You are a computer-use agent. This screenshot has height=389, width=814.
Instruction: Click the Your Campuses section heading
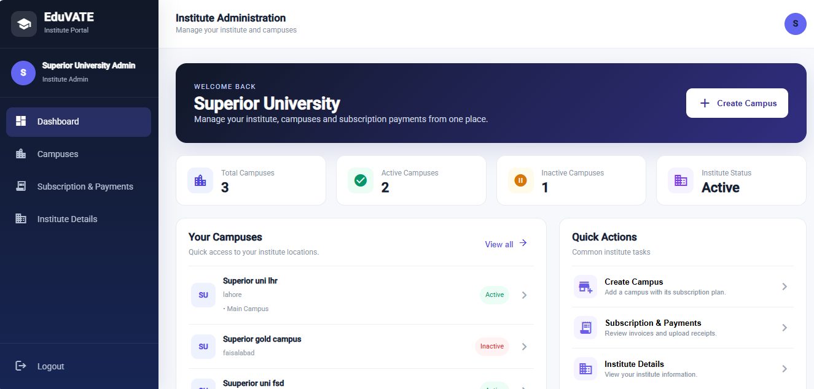coord(225,237)
